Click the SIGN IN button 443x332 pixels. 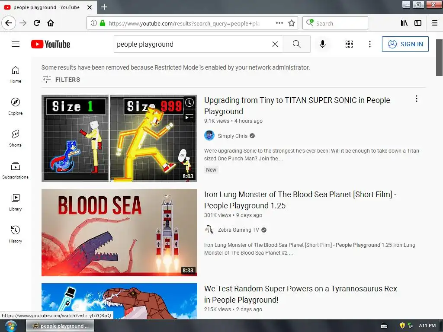(405, 44)
